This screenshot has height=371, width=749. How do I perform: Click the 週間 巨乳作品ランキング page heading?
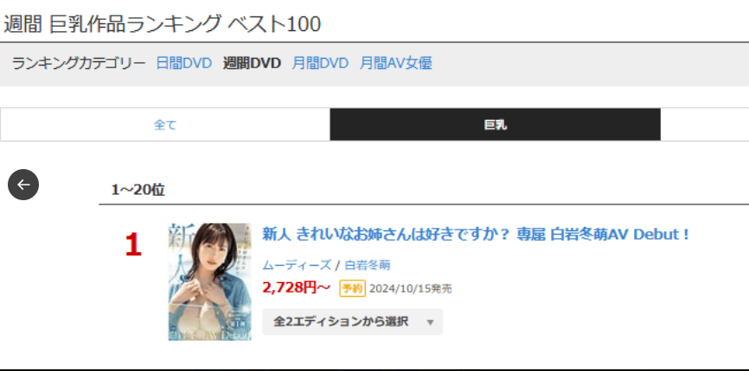(x=163, y=24)
